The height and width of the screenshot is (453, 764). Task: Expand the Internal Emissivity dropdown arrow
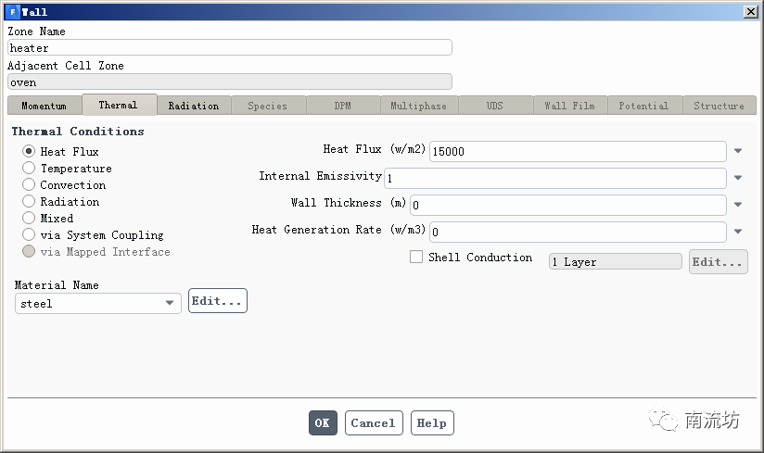[x=738, y=178]
